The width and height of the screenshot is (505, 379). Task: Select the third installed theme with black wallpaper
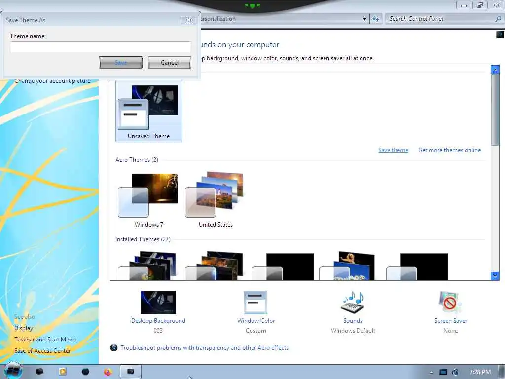coord(283,266)
